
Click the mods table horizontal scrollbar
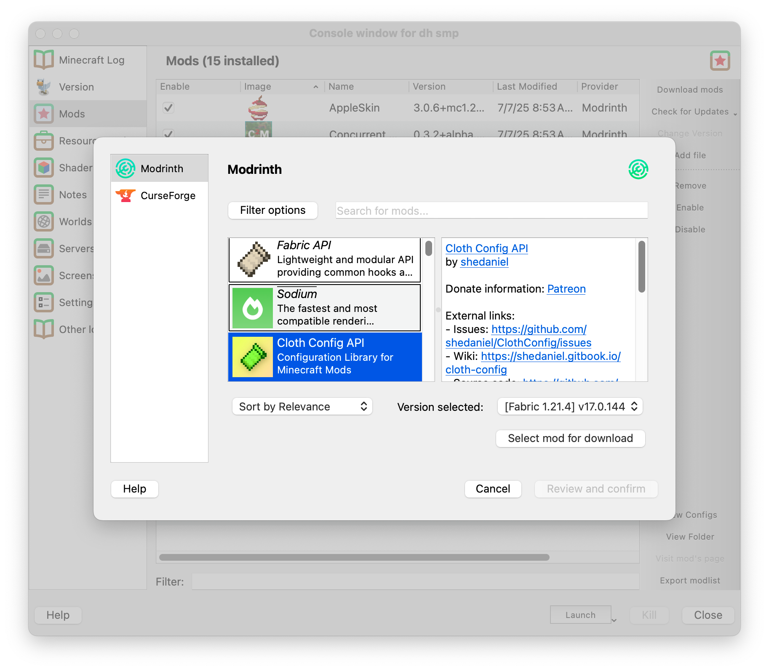[354, 557]
